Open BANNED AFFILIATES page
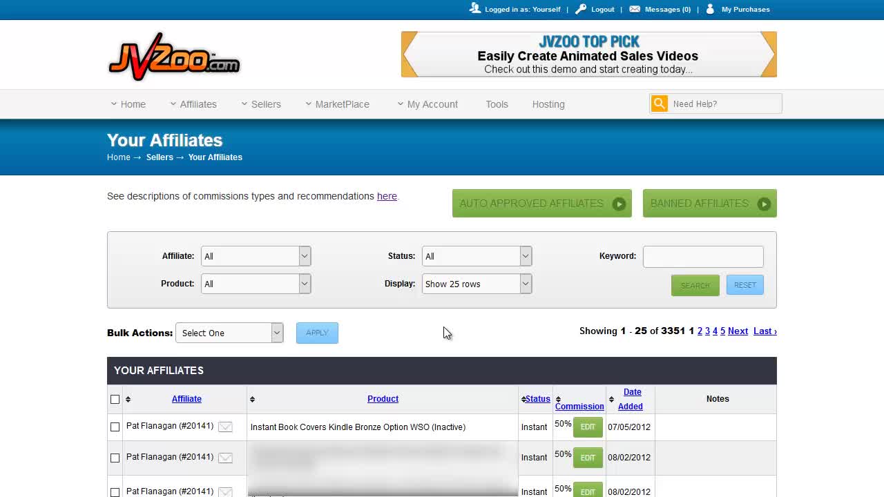Image resolution: width=884 pixels, height=497 pixels. (x=710, y=204)
